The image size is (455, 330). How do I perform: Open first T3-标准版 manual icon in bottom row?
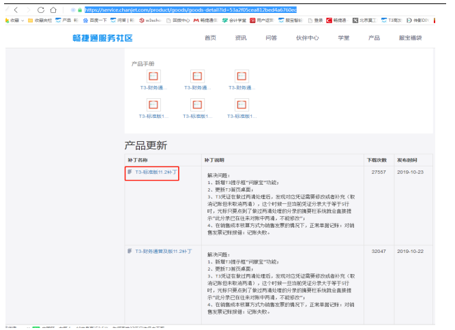(153, 105)
